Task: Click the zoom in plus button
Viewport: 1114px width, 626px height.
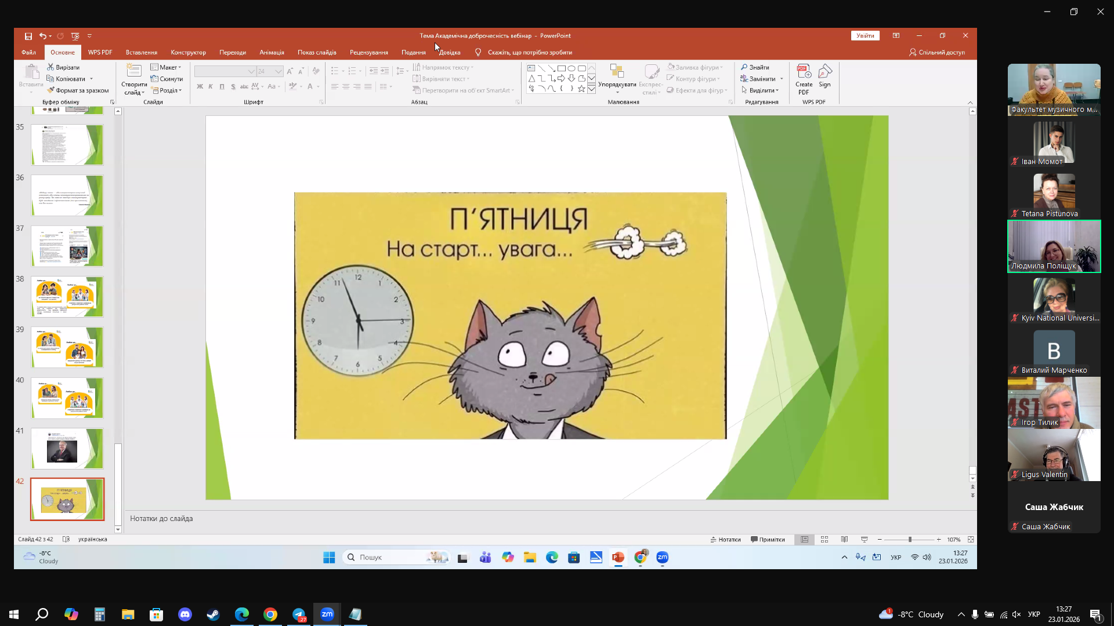Action: pos(938,540)
